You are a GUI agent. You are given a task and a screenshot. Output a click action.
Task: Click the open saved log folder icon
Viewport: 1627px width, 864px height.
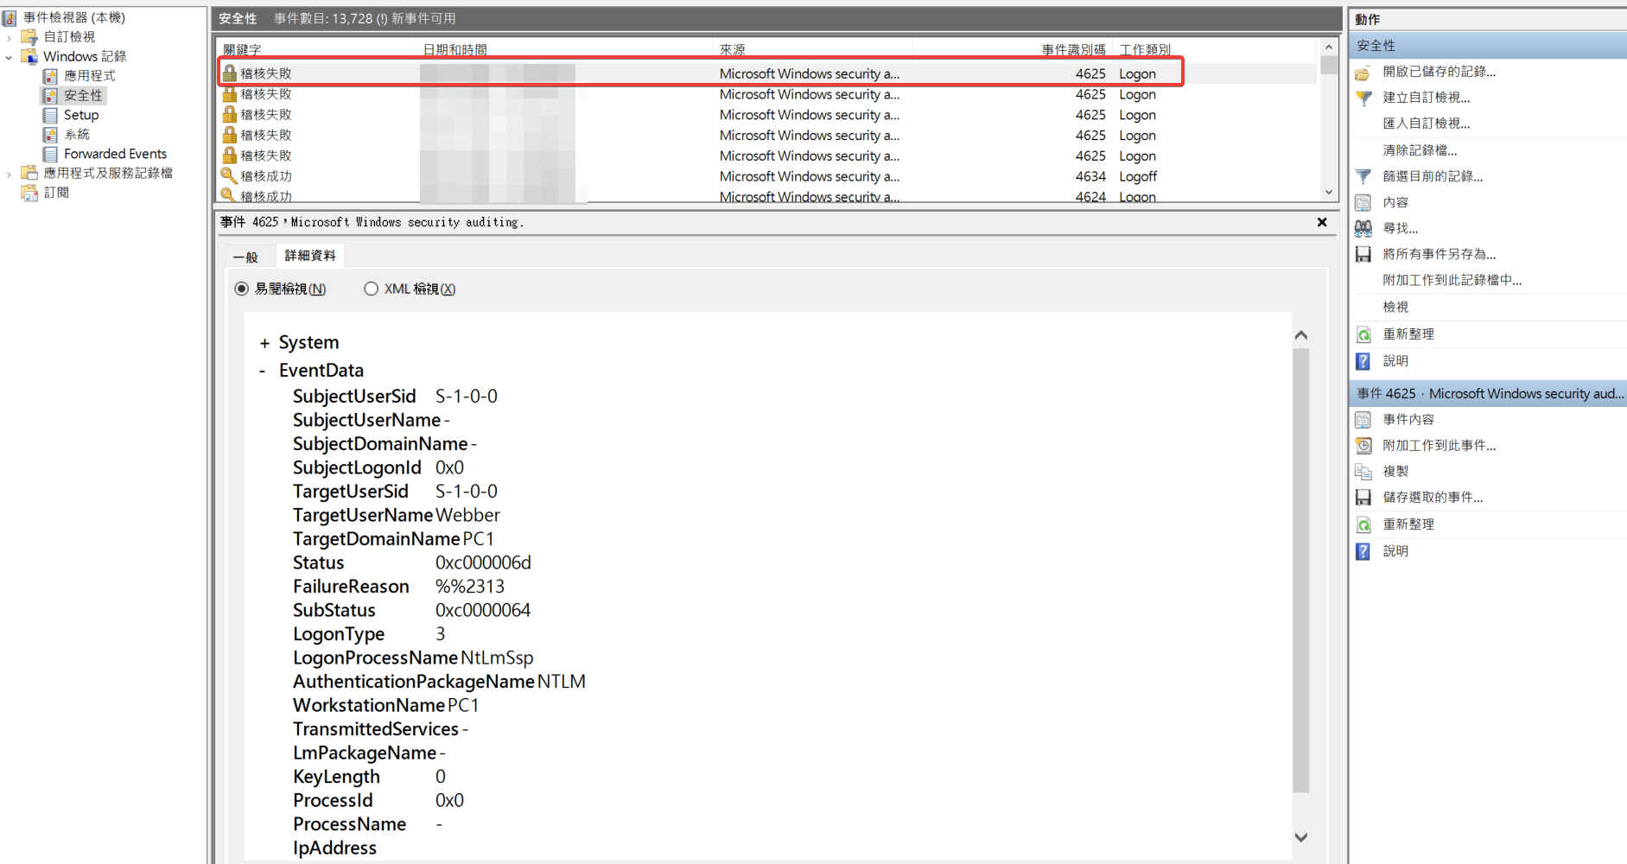click(x=1363, y=73)
